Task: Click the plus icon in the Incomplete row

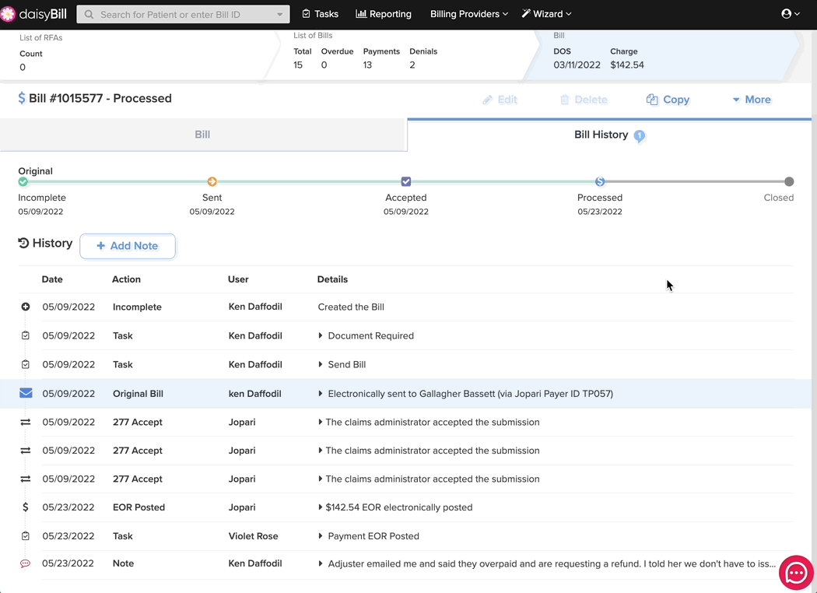Action: 26,307
